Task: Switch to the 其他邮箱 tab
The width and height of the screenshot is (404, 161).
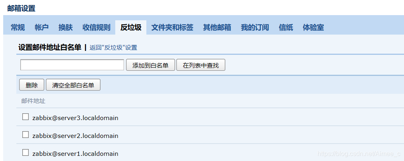Action: click(x=217, y=27)
